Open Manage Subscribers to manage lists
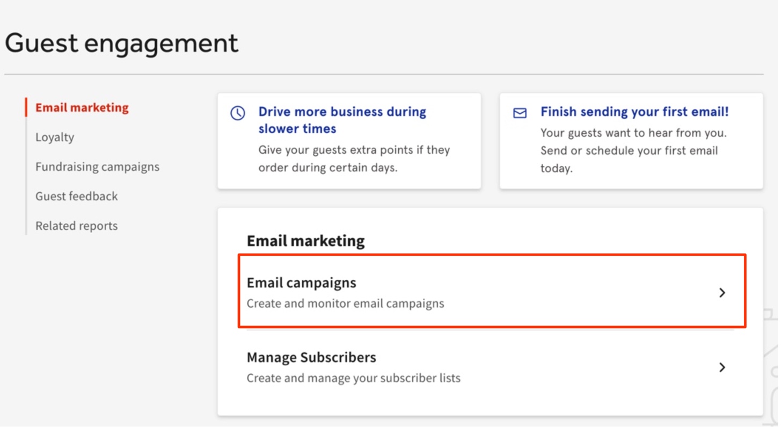The width and height of the screenshot is (781, 428). (x=311, y=357)
